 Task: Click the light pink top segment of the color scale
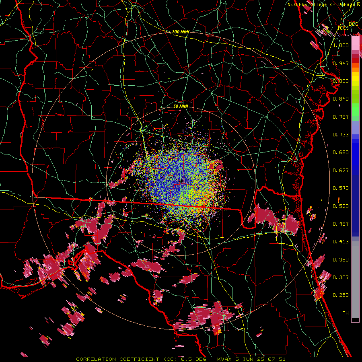pos(355,43)
